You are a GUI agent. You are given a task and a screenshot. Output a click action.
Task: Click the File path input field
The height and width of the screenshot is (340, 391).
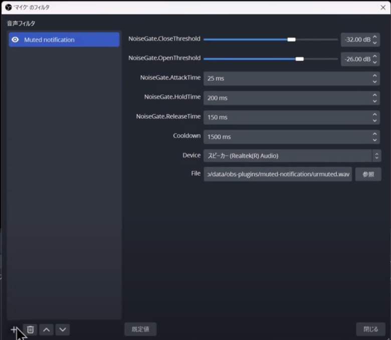click(x=278, y=174)
